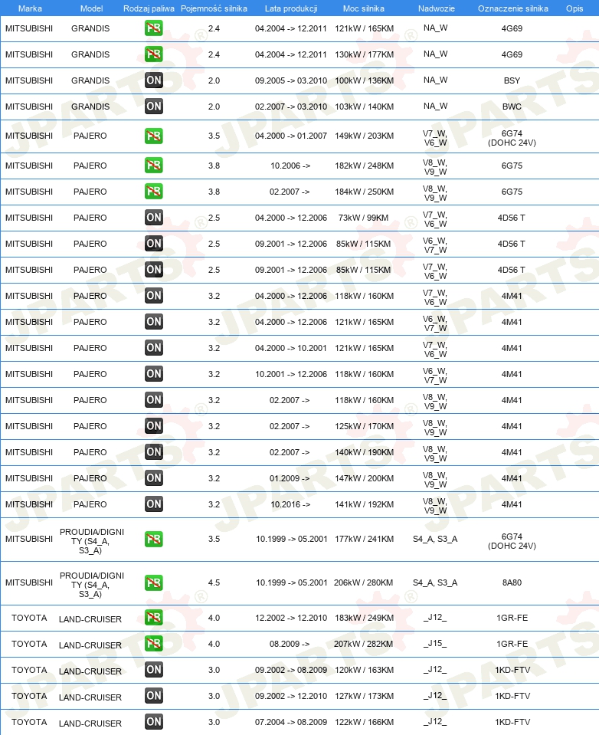The height and width of the screenshot is (735, 599).
Task: Select the 125kW / 170KM power cell
Action: click(364, 426)
